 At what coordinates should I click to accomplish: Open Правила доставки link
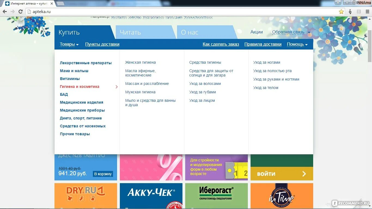263,44
